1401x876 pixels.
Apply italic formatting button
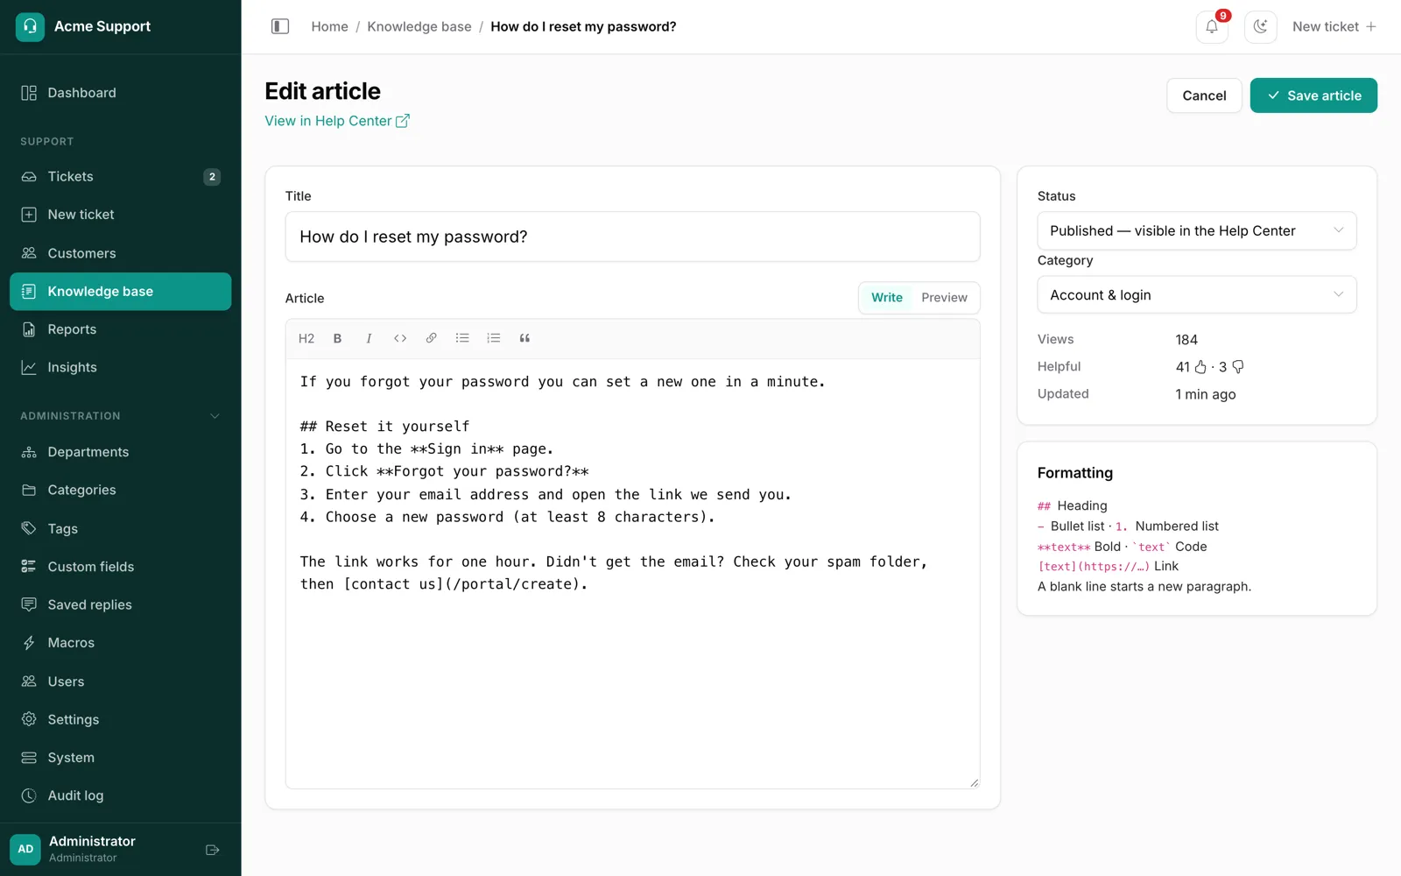coord(369,338)
